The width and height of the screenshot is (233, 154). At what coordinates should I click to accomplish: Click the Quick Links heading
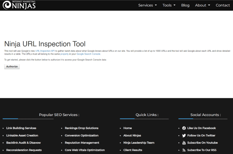147,115
